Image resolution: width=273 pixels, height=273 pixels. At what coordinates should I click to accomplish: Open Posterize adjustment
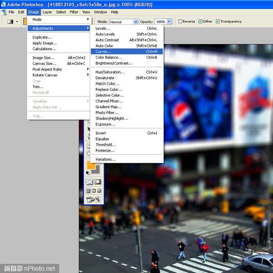[x=127, y=151]
